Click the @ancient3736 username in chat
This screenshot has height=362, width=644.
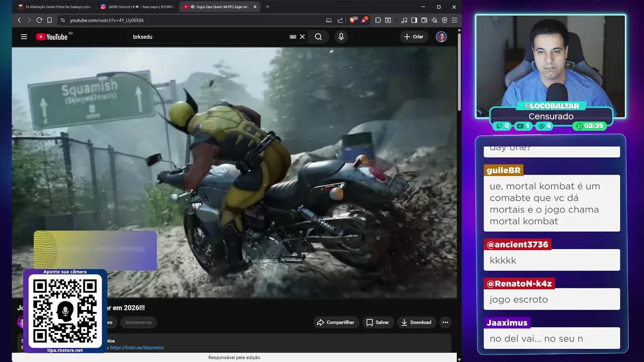[x=517, y=244]
